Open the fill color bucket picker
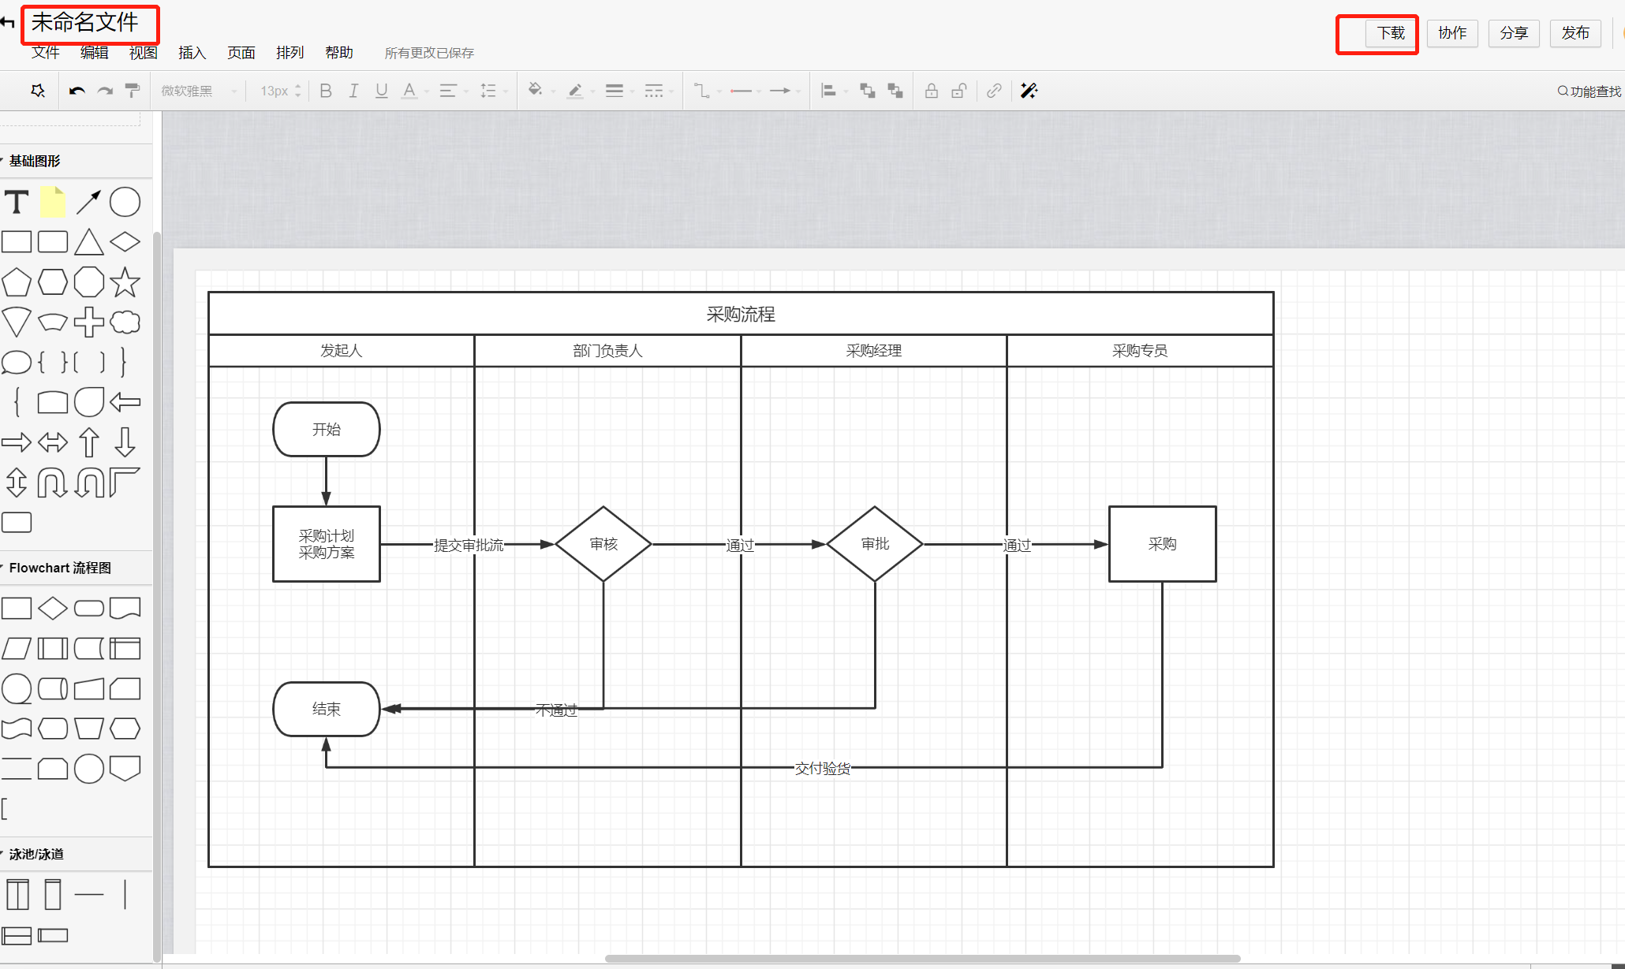 point(535,91)
